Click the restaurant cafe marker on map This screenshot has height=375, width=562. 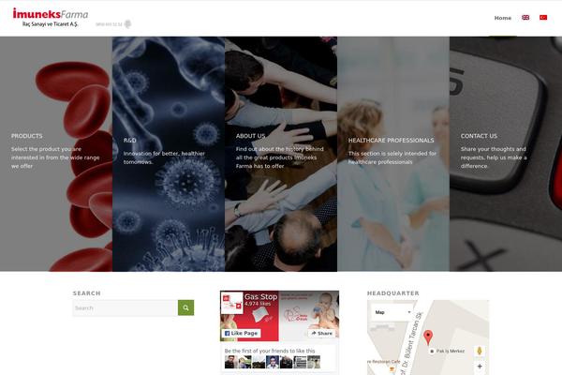pos(392,368)
